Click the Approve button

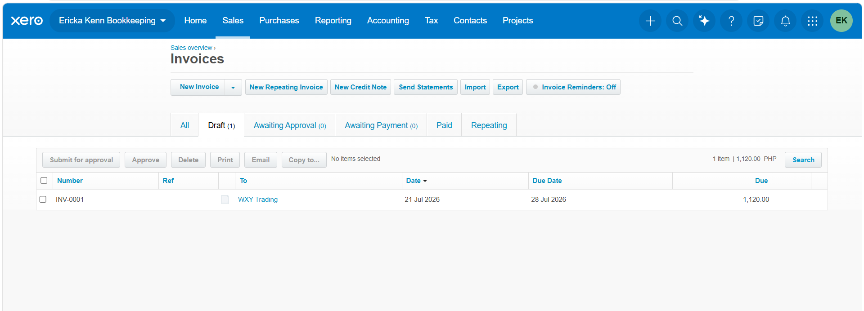[x=145, y=160]
